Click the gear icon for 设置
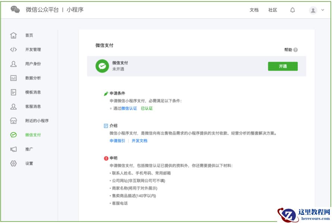332x223 pixels. coord(13,163)
